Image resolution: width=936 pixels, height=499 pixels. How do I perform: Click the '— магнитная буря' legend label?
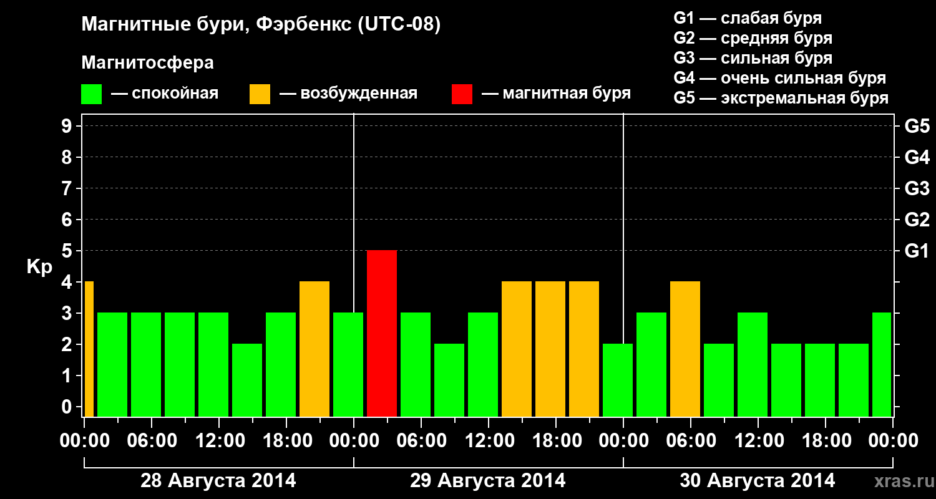coord(556,94)
